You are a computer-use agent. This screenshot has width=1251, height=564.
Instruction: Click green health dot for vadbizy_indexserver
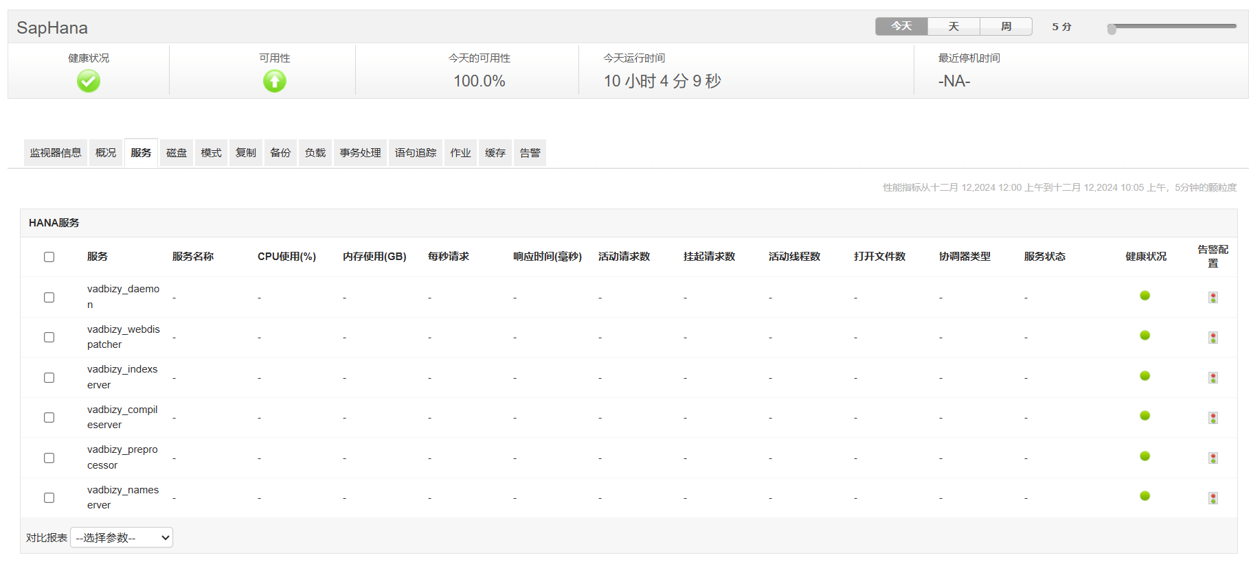click(1145, 375)
